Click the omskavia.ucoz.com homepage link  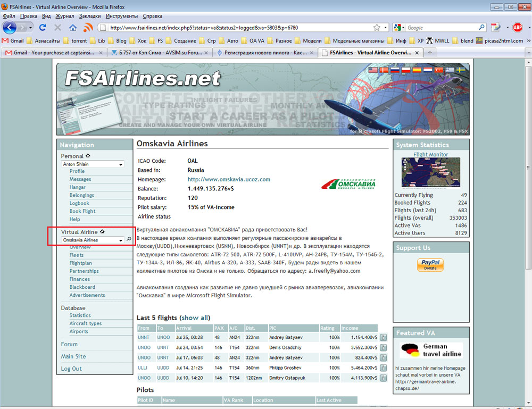coord(229,179)
